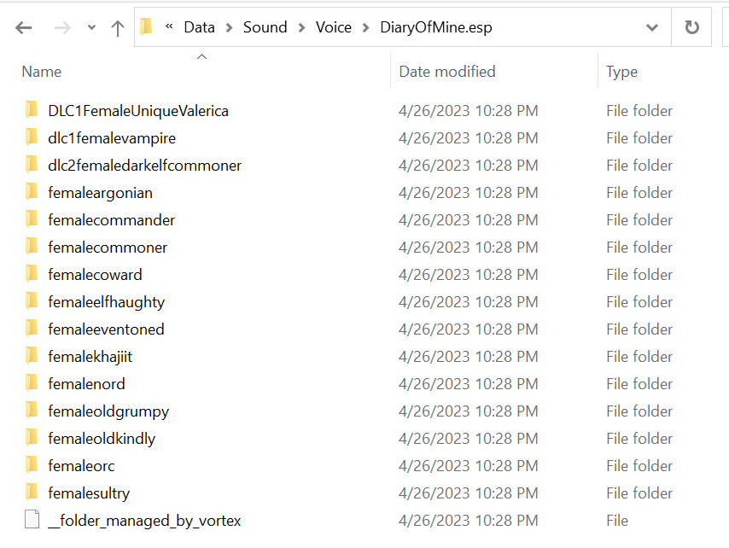The width and height of the screenshot is (729, 548).
Task: Sort by Type column header
Action: [621, 72]
